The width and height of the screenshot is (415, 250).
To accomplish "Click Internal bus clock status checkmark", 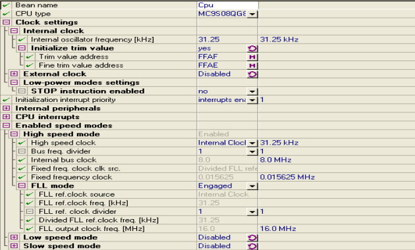I will click(22, 160).
